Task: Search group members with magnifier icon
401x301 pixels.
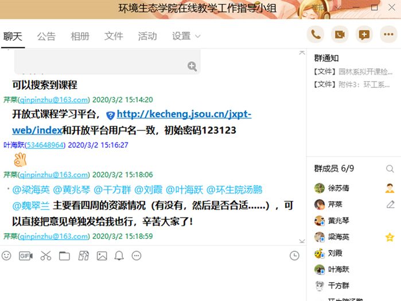Action: coord(390,169)
